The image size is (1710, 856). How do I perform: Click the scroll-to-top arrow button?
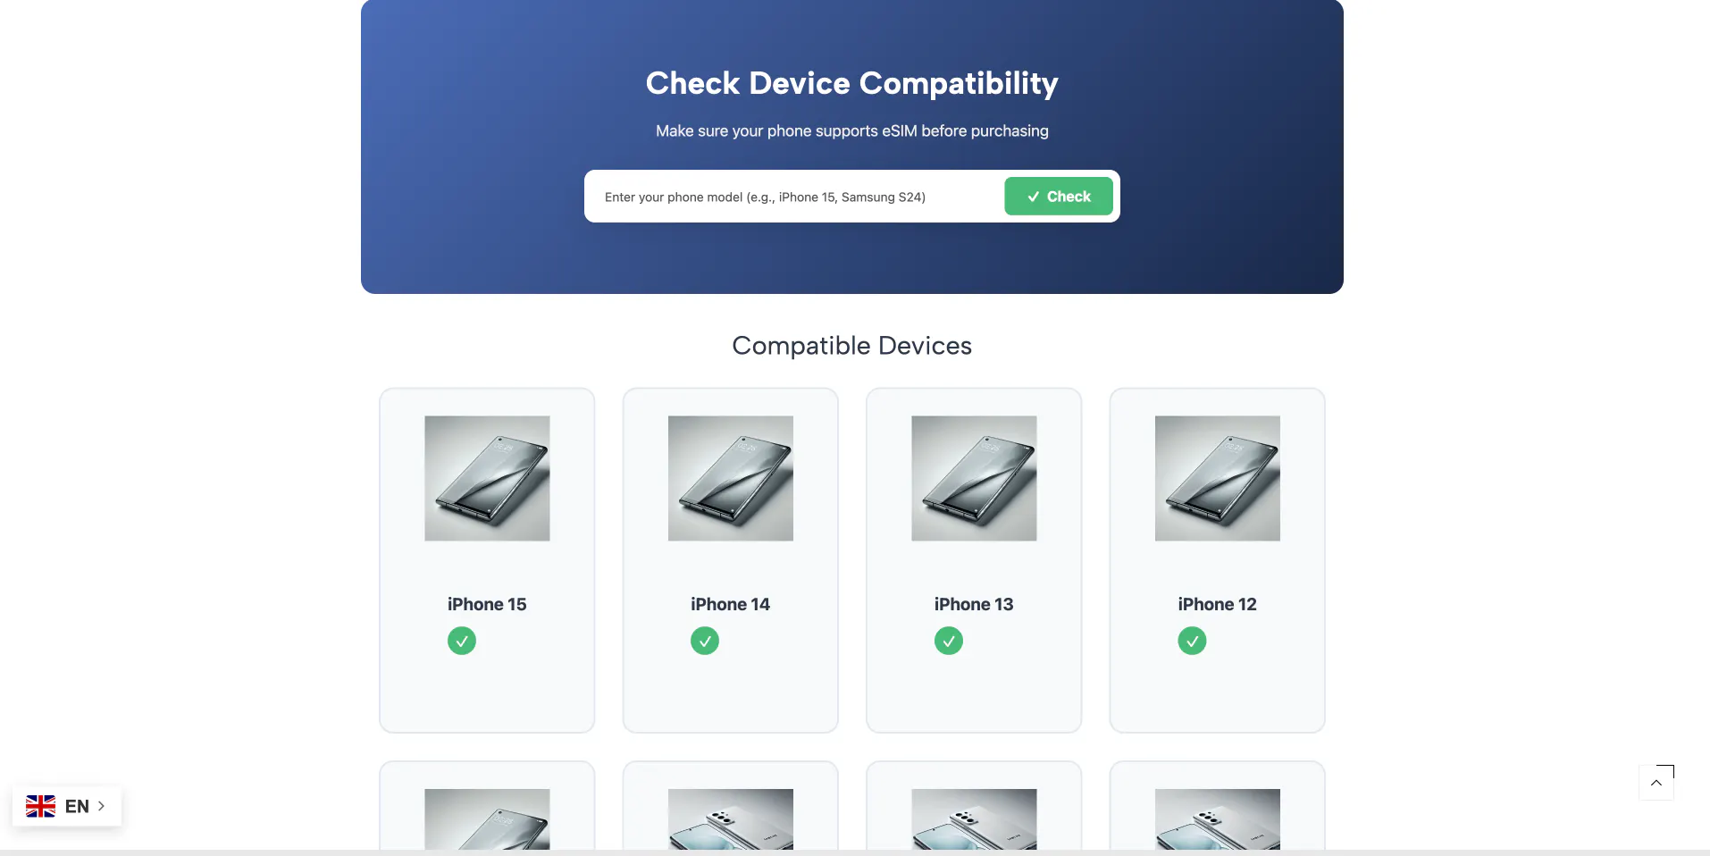pyautogui.click(x=1656, y=783)
